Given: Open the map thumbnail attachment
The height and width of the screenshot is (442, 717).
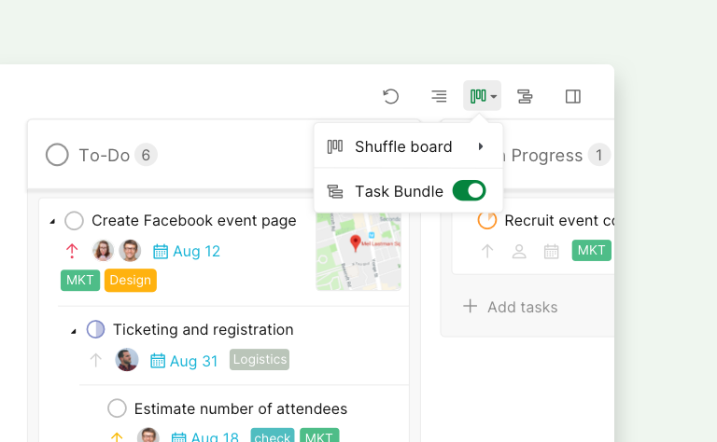Looking at the screenshot, I should coord(358,251).
